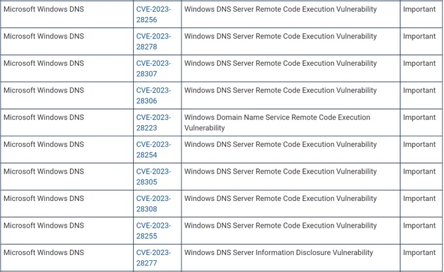Viewport: 444px width, 272px height.
Task: Click 'Important' severity in CVE-2023-28254 row
Action: (419, 145)
